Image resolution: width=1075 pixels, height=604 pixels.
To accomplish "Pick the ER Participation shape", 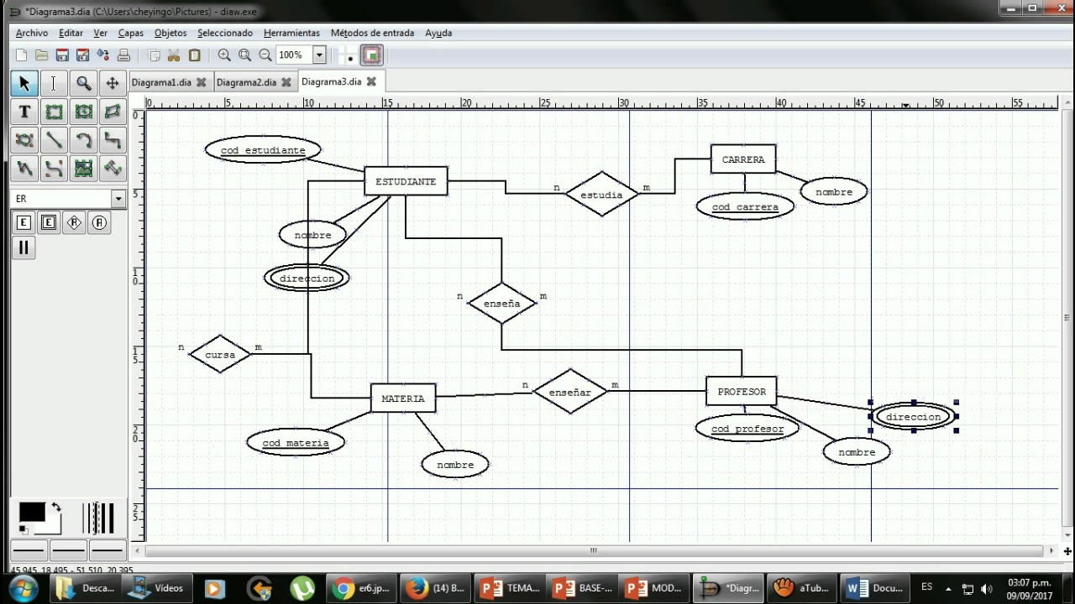I will pos(24,247).
